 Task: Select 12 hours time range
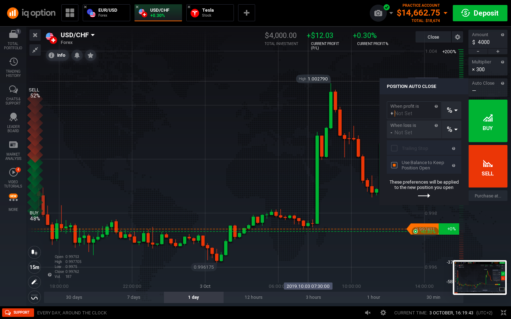pyautogui.click(x=253, y=297)
